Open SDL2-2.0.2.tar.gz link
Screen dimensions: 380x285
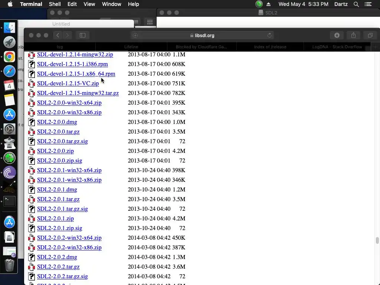pos(58,267)
